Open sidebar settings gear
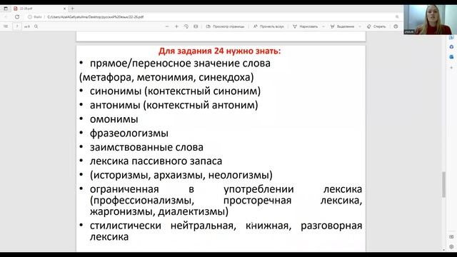This screenshot has height=257, width=457. click(x=451, y=246)
